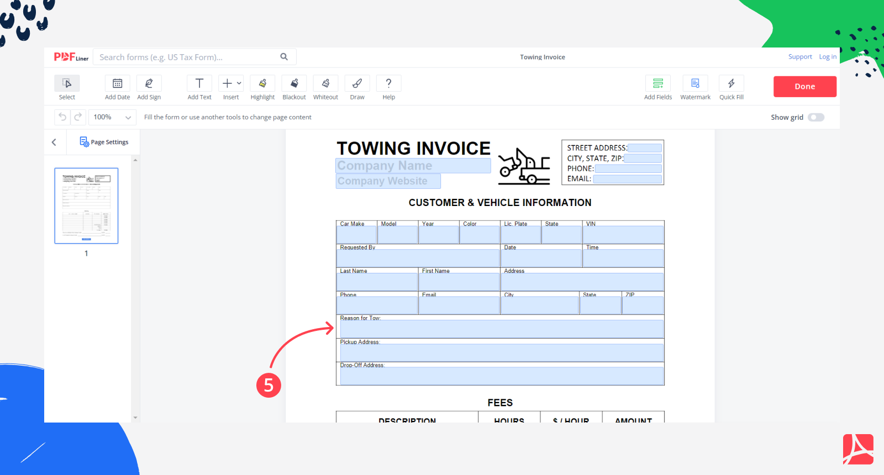Click the Pickup Address field

click(x=502, y=353)
